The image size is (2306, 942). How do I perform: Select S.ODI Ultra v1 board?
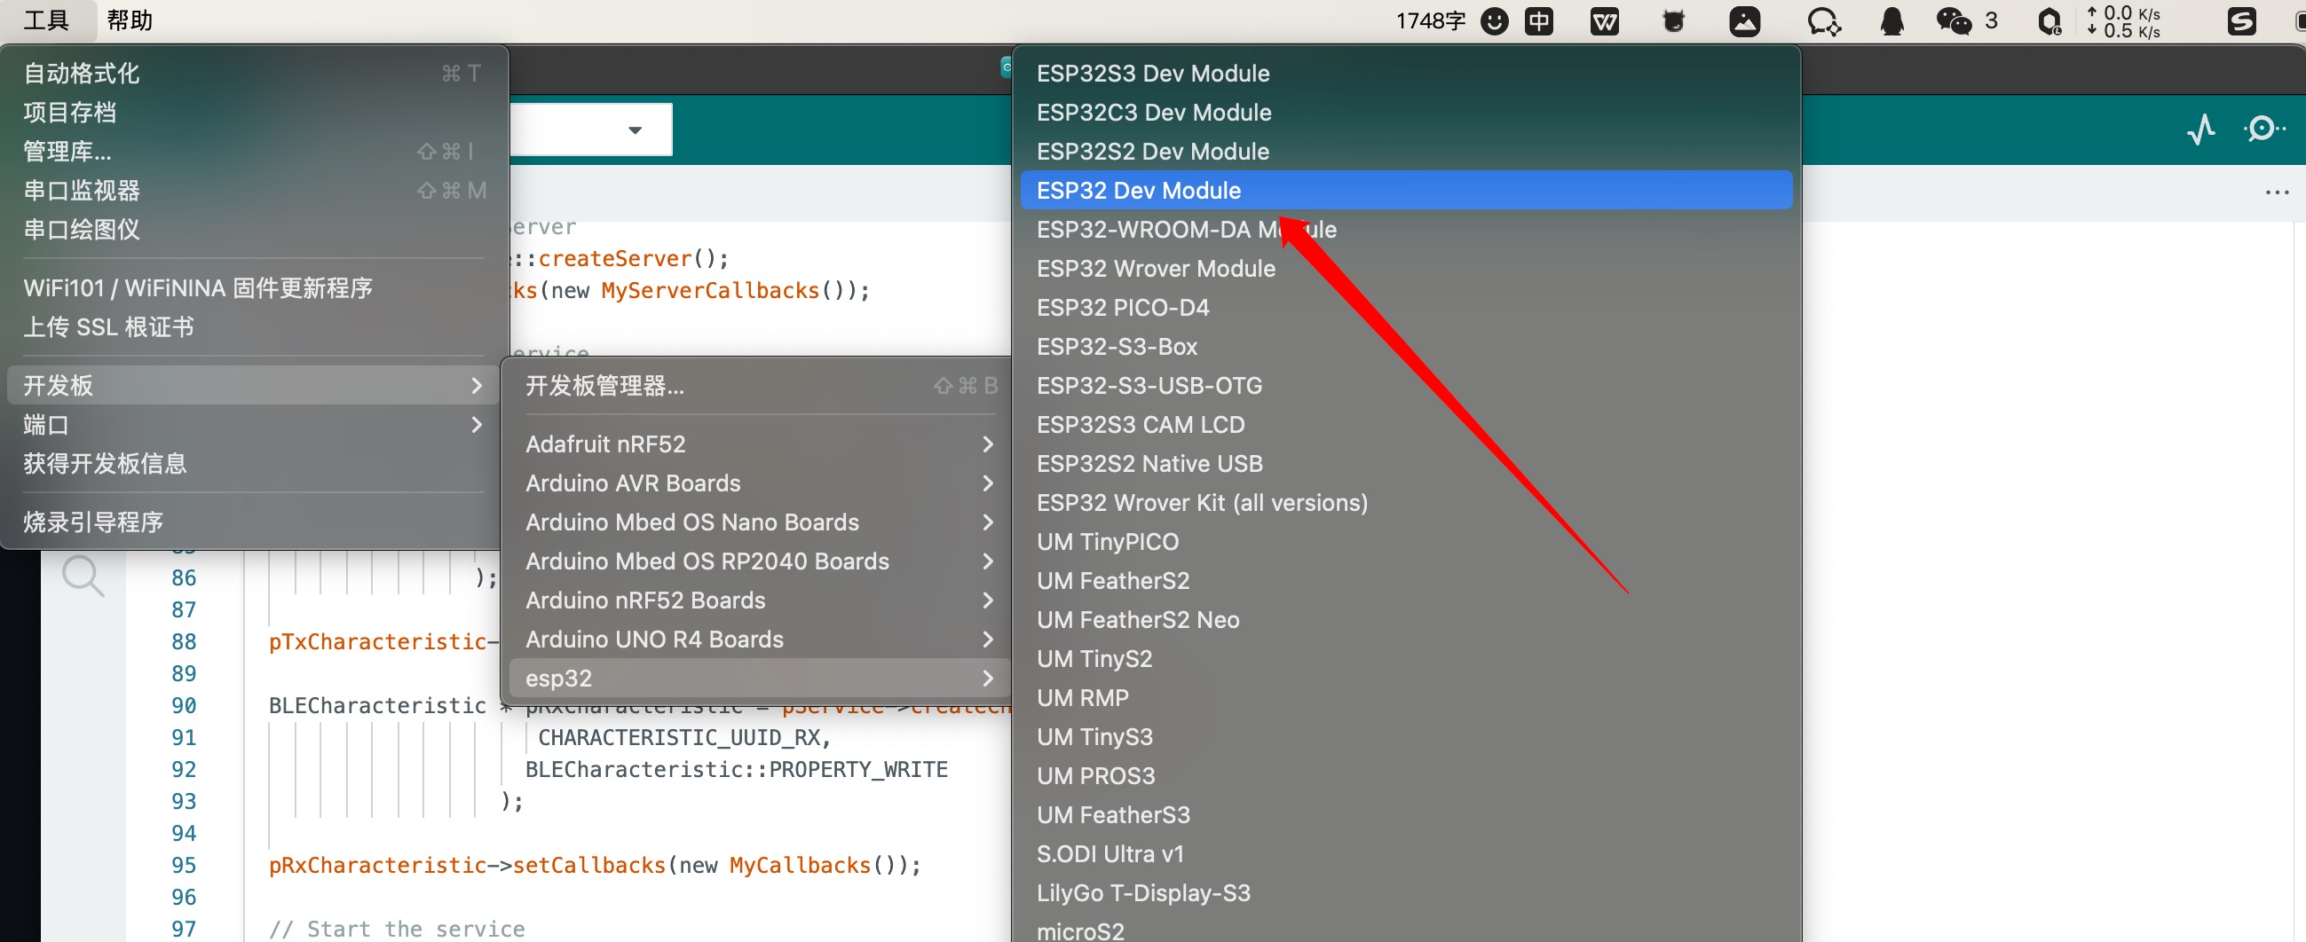(x=1406, y=854)
